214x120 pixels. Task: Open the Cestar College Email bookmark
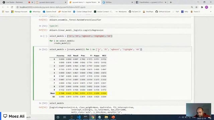click(x=83, y=12)
